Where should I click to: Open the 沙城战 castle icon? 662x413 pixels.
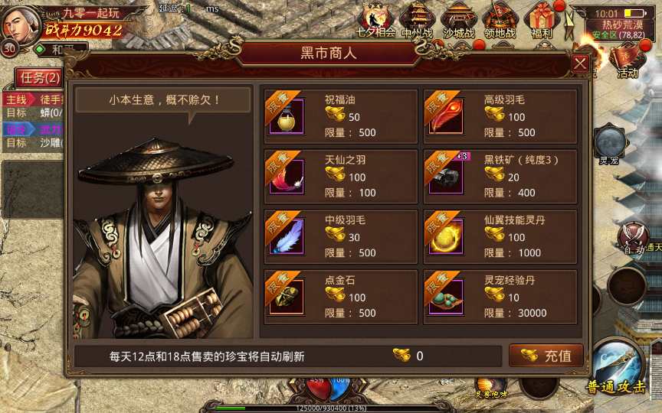tap(458, 20)
